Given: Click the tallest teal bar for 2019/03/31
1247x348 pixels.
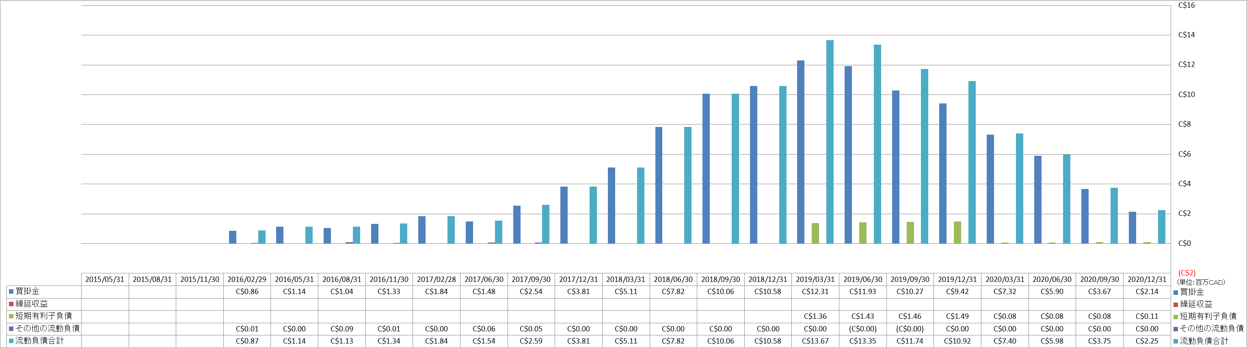Looking at the screenshot, I should point(830,142).
